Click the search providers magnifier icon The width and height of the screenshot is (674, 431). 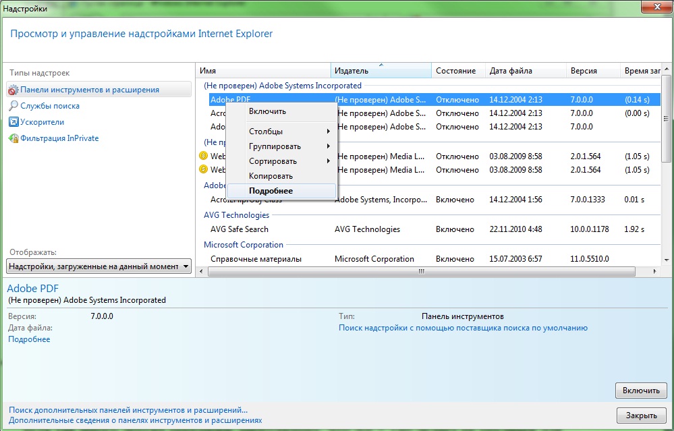tap(13, 106)
